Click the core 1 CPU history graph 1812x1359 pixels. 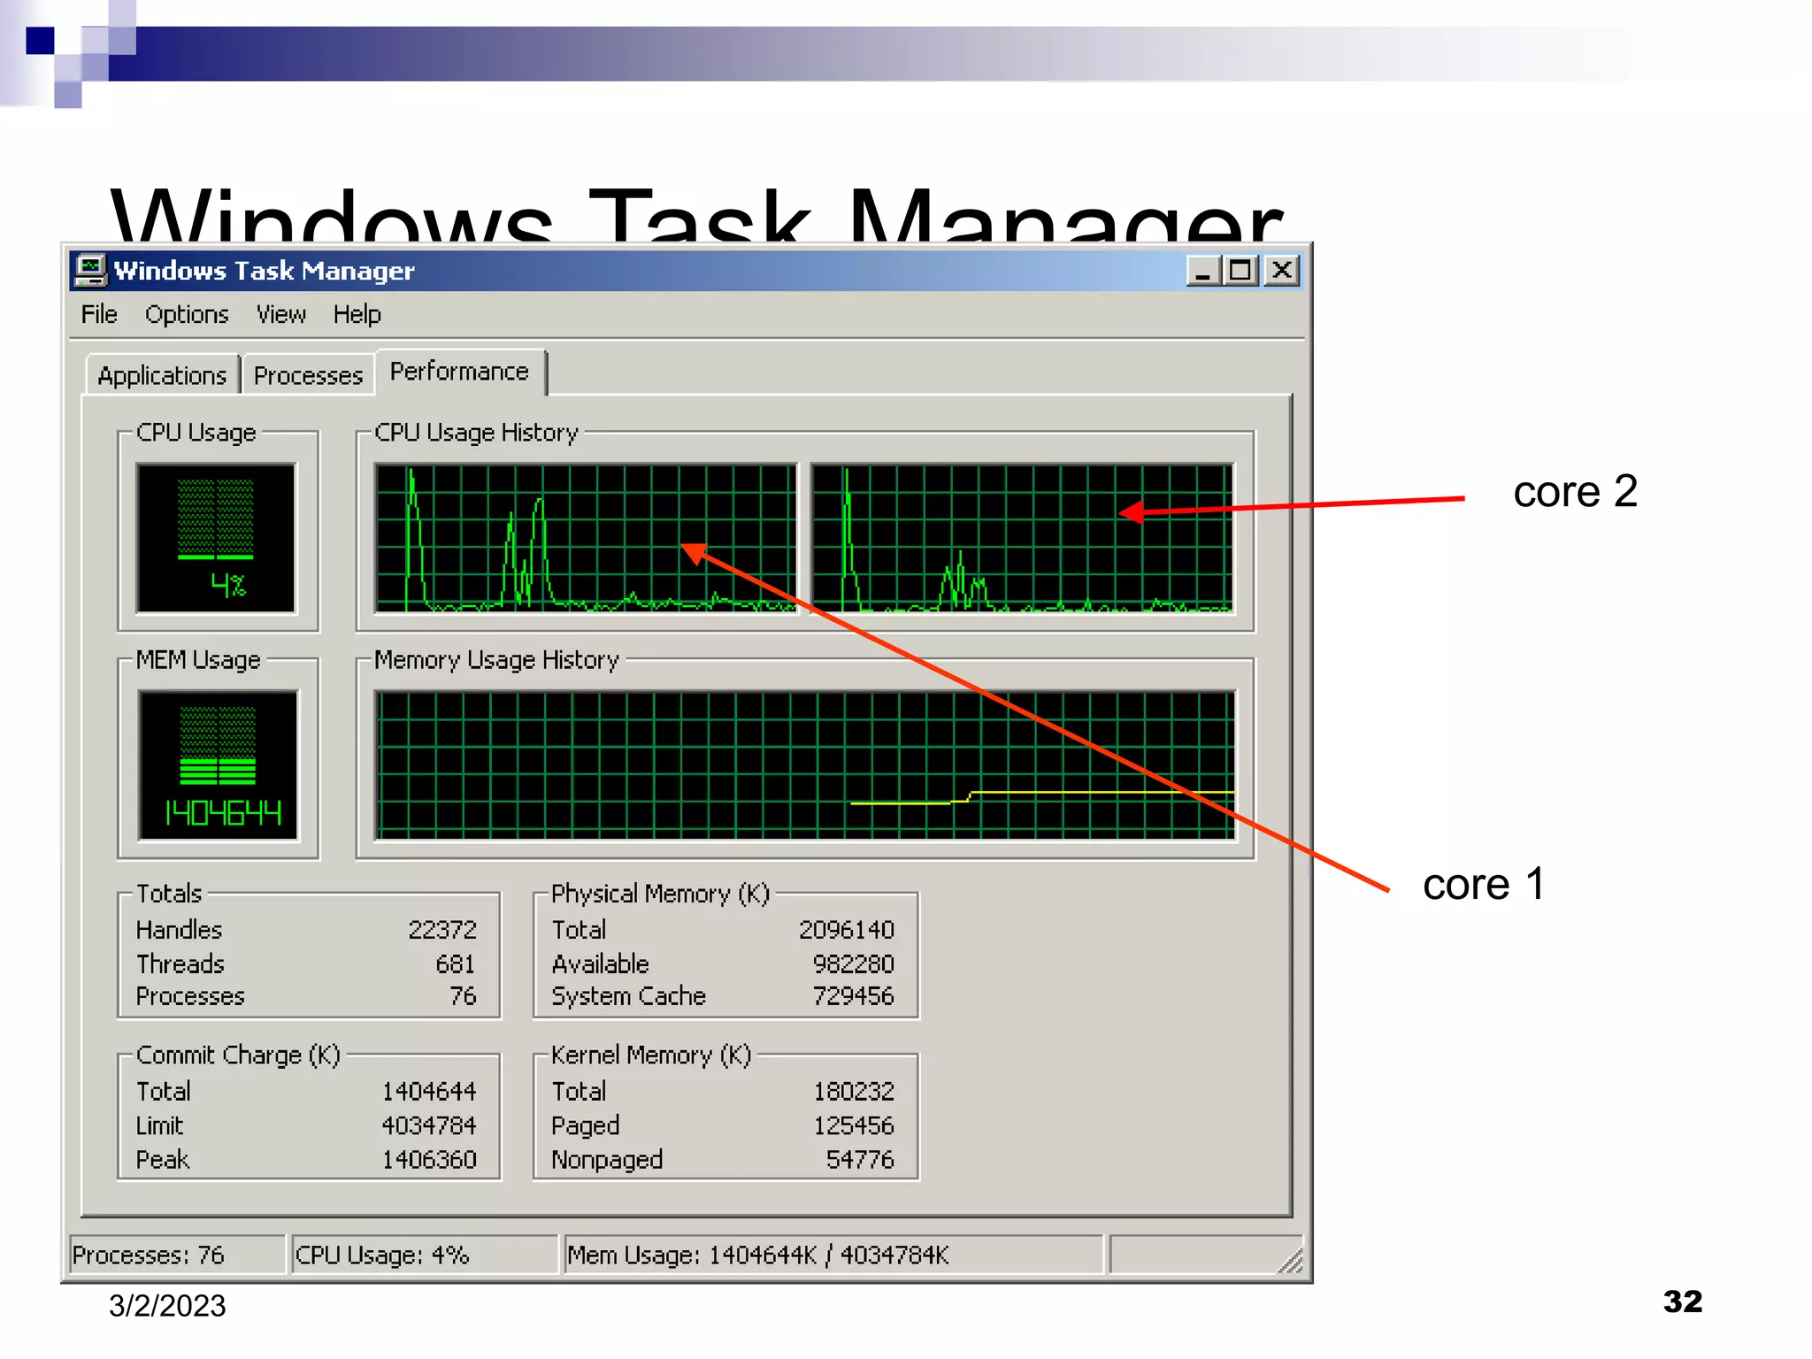pos(585,538)
